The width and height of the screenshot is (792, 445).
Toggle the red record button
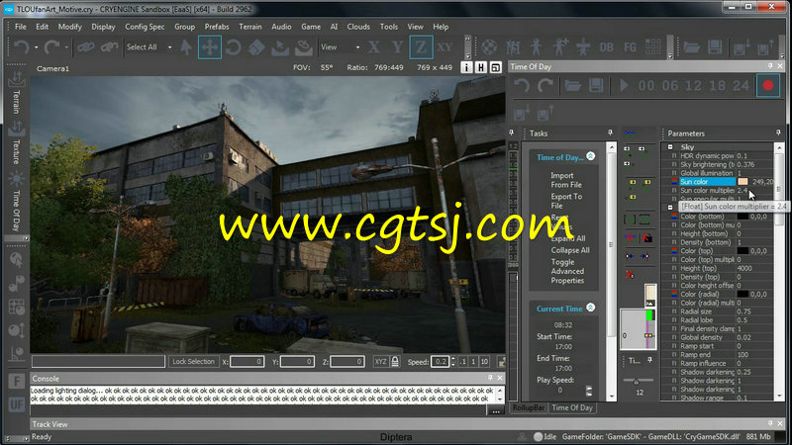[x=768, y=86]
